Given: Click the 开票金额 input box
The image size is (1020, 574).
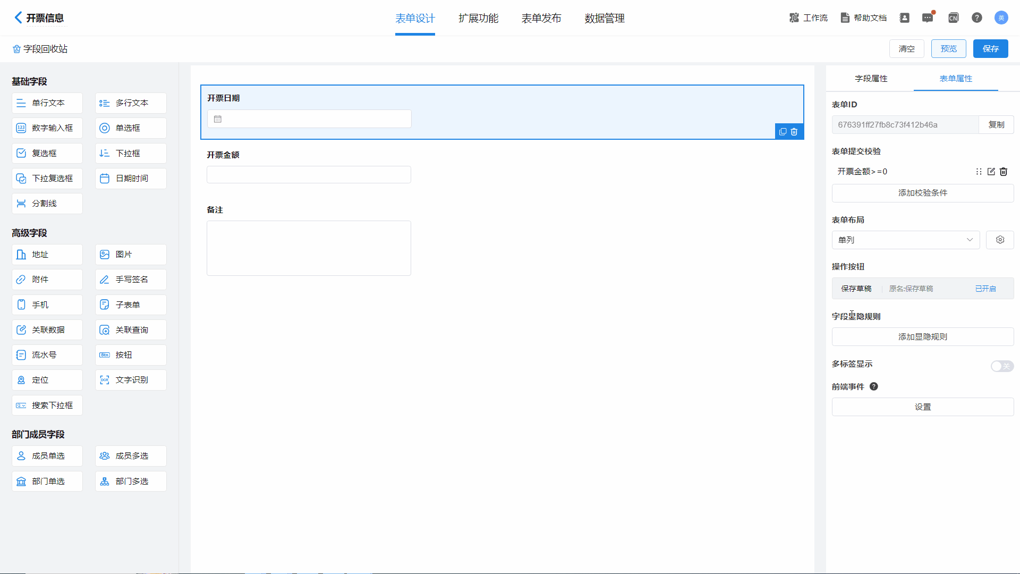Looking at the screenshot, I should point(309,175).
